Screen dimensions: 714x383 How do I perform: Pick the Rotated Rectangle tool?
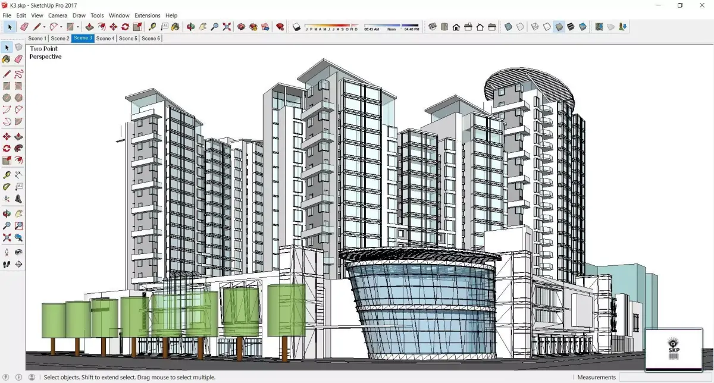[x=18, y=86]
